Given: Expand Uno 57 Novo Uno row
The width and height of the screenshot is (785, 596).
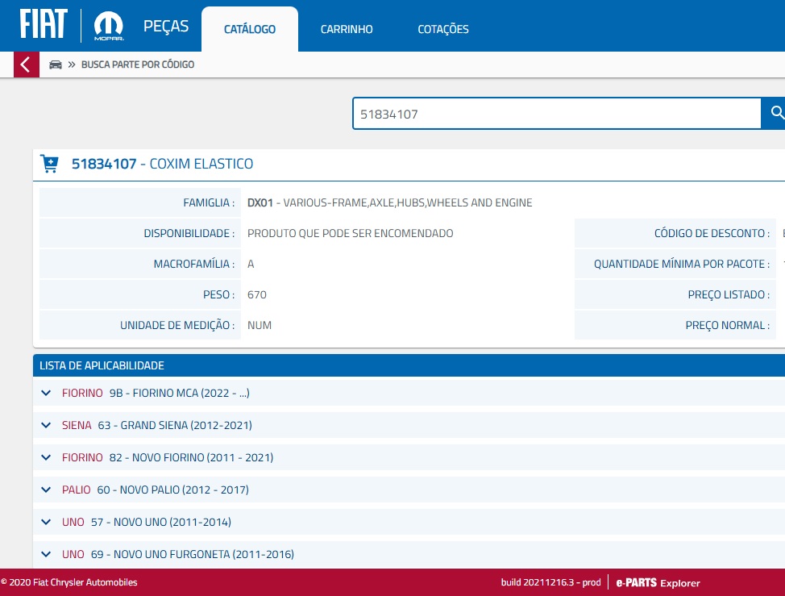Looking at the screenshot, I should (46, 522).
